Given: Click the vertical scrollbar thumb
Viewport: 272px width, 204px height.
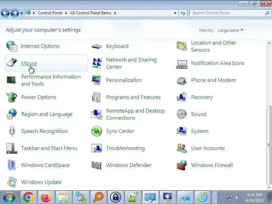Looking at the screenshot, I should 269,145.
